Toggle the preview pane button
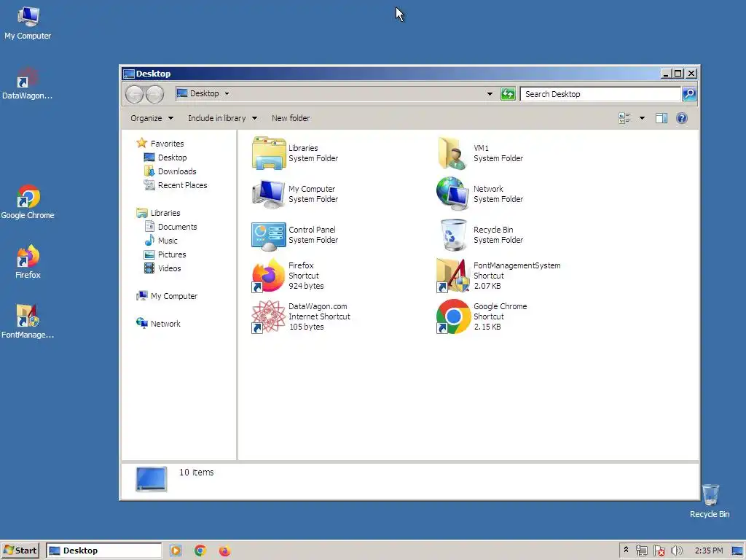The image size is (746, 560). [x=661, y=118]
